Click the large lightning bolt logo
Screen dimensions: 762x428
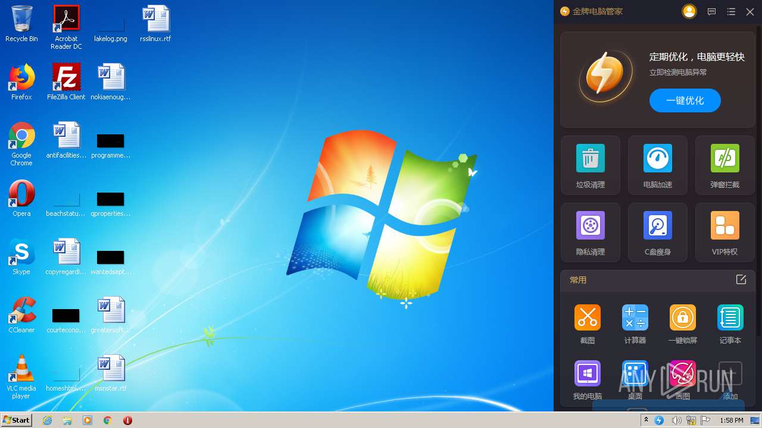[605, 75]
